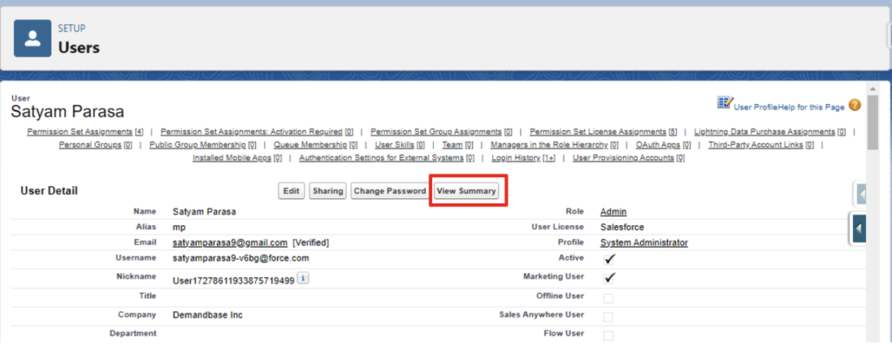Expand the dark blue side panel arrow
Viewport: 892px width, 346px height.
tap(859, 228)
